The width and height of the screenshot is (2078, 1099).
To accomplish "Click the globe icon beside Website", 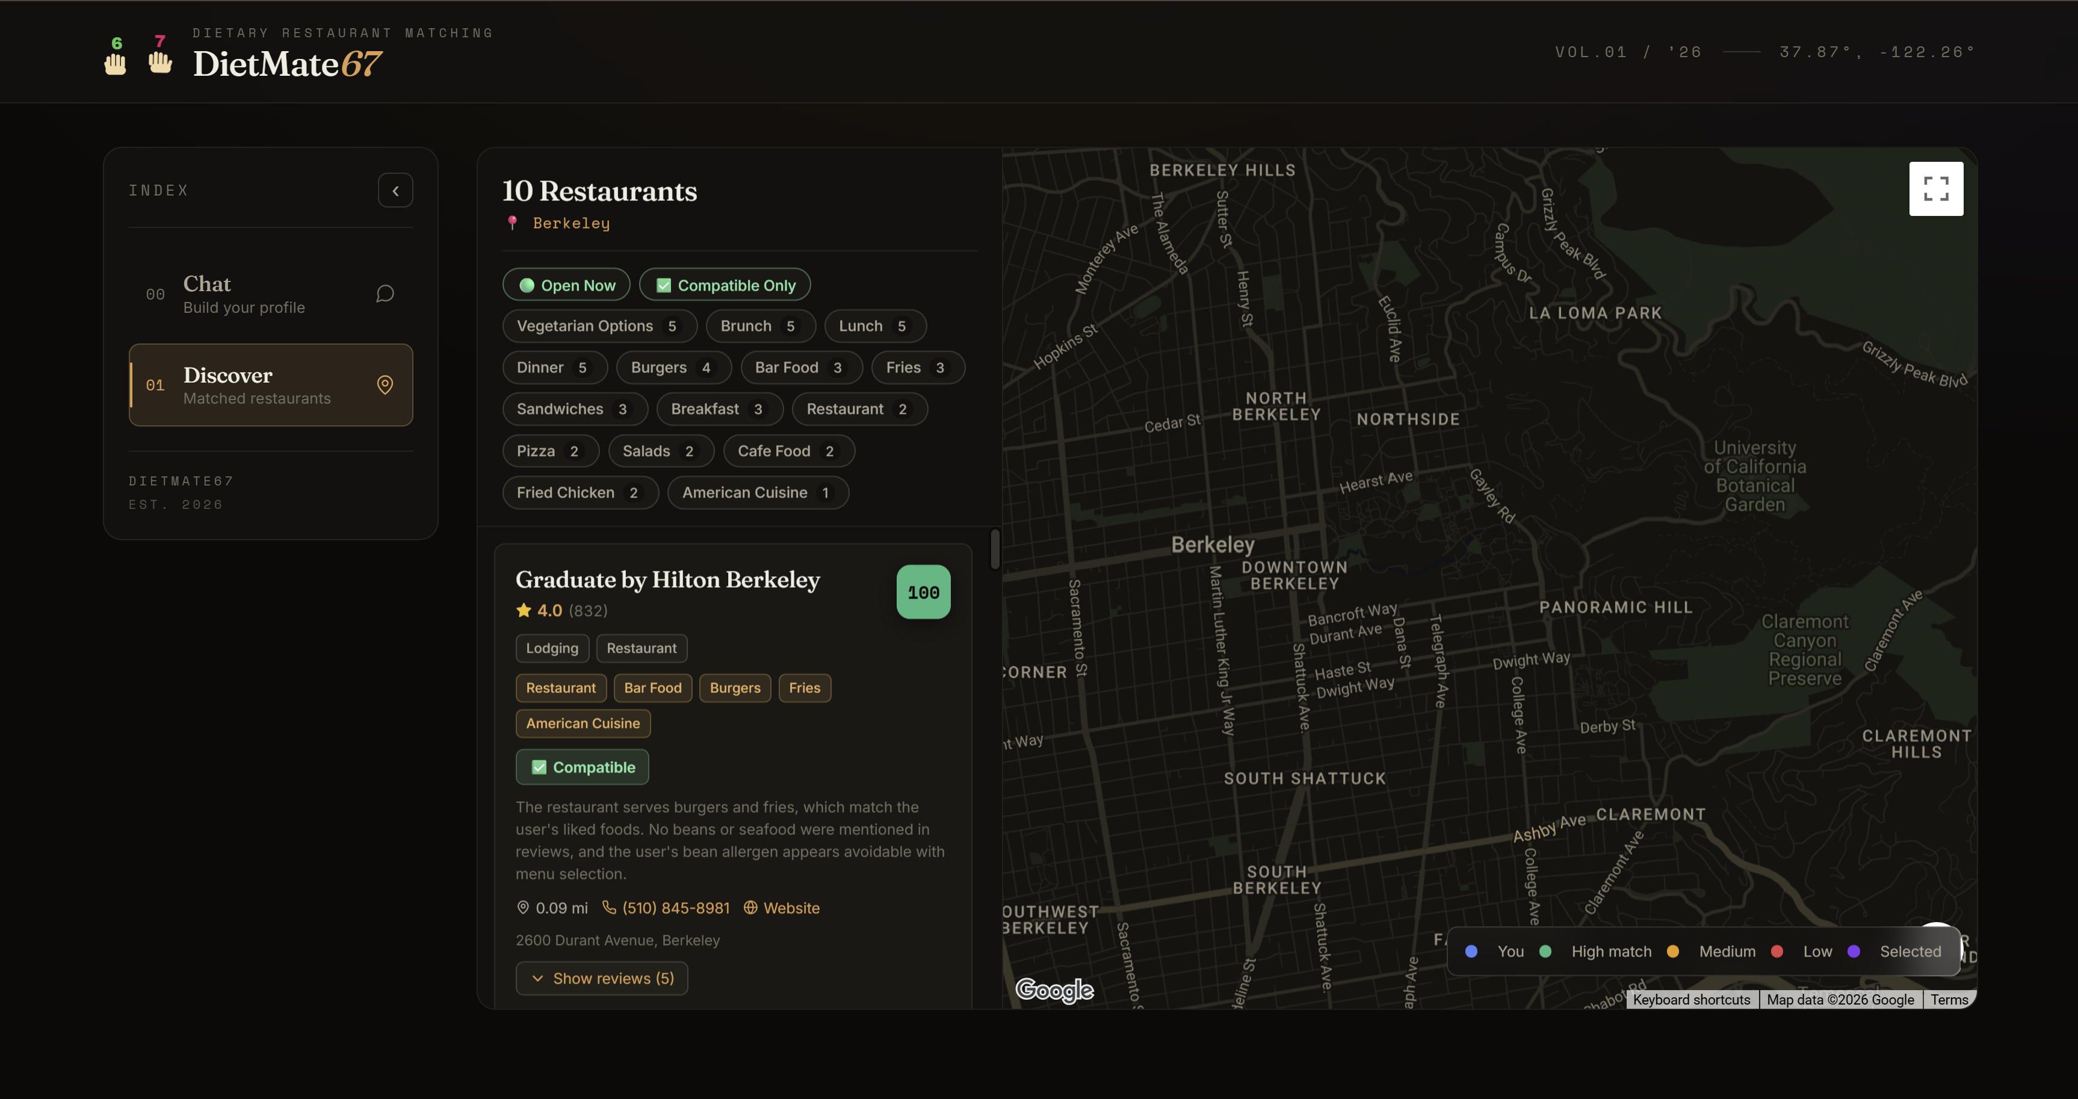I will click(x=750, y=908).
